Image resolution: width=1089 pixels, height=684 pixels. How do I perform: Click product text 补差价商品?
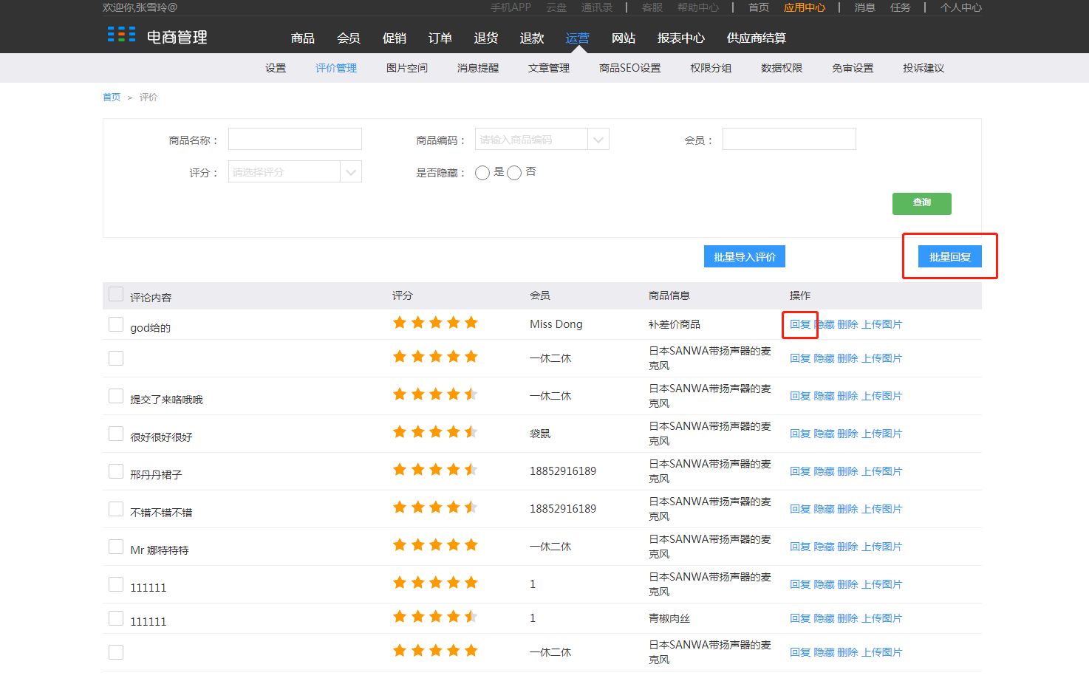click(675, 324)
